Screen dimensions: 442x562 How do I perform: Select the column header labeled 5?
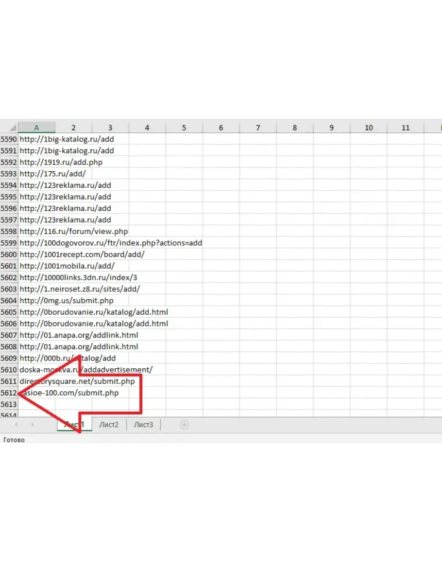[184, 127]
